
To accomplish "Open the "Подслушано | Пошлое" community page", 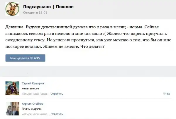I will (48, 7).
